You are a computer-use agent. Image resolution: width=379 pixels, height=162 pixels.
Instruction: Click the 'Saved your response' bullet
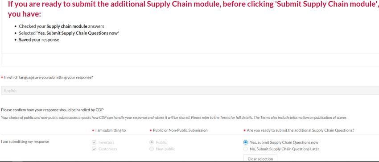click(x=39, y=40)
